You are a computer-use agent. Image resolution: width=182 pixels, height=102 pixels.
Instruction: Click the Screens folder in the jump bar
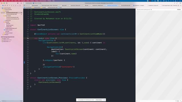tap(44, 8)
